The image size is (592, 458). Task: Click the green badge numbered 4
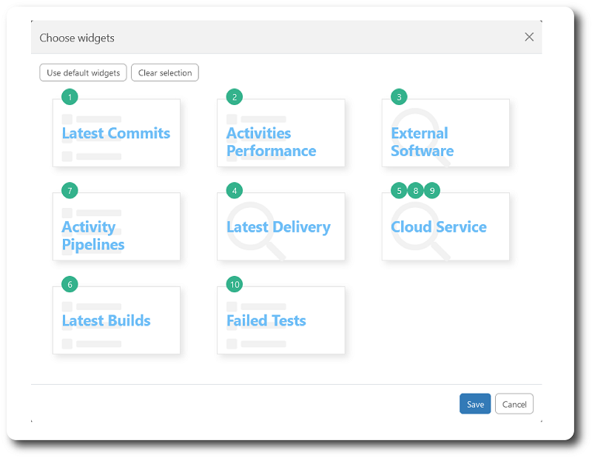235,191
